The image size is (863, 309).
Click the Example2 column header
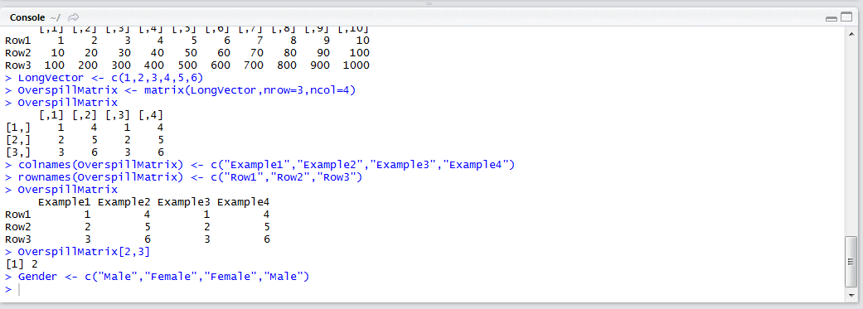click(124, 202)
